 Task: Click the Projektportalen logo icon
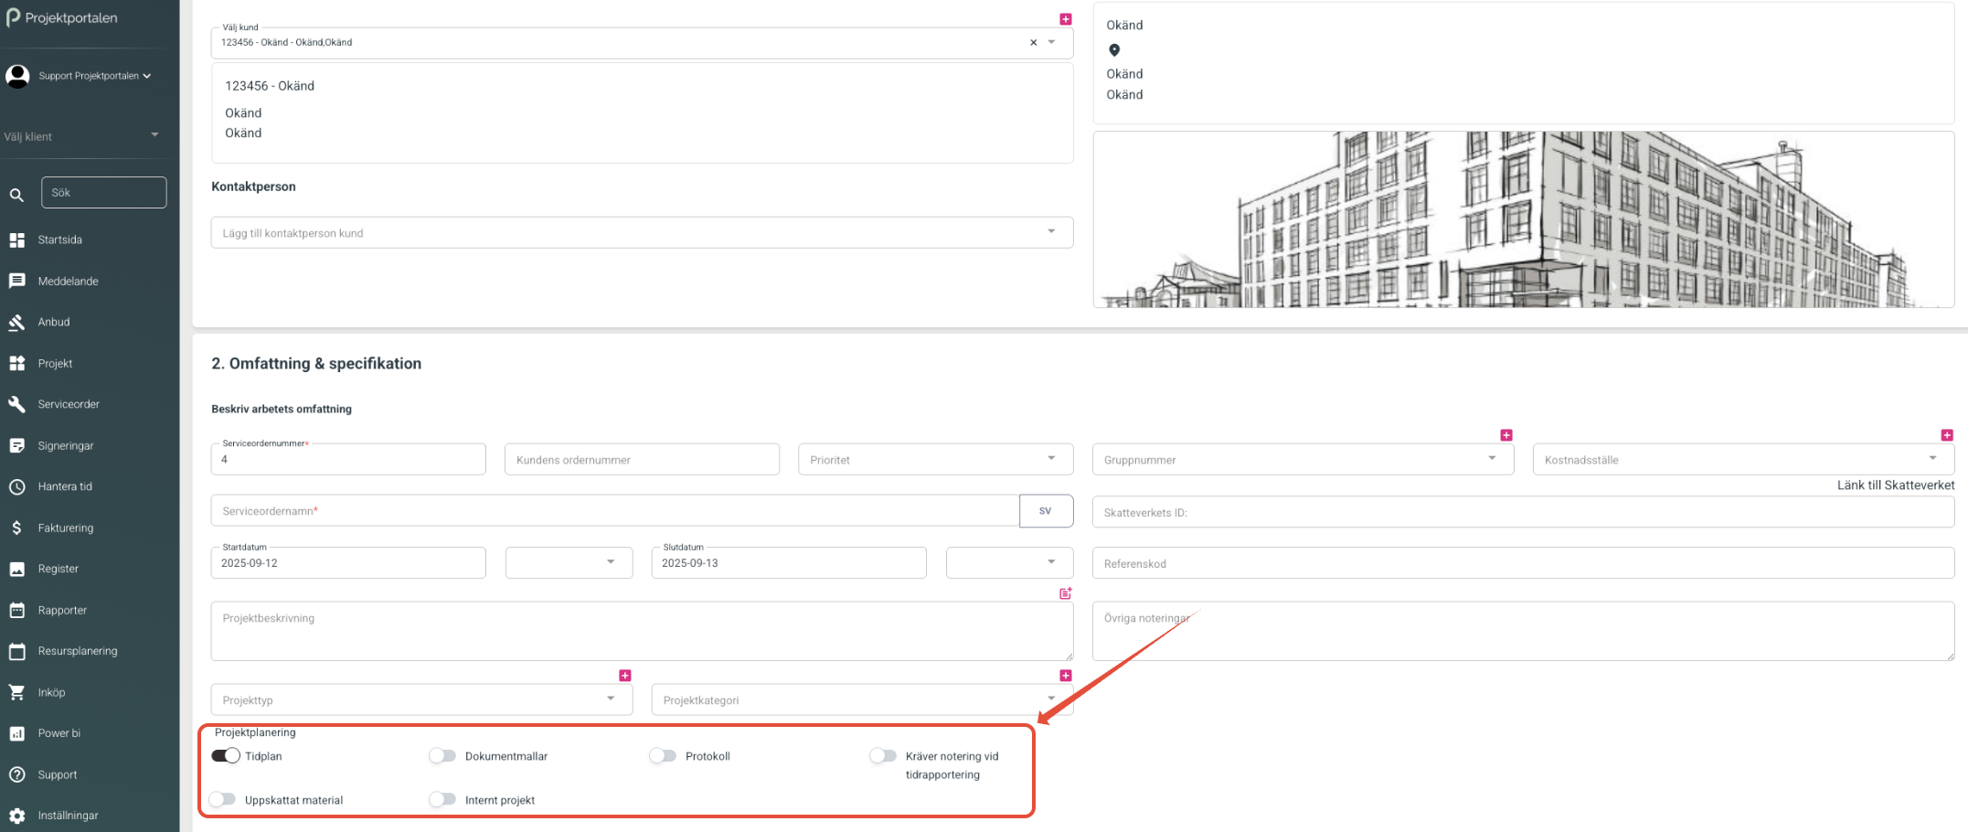[x=13, y=18]
